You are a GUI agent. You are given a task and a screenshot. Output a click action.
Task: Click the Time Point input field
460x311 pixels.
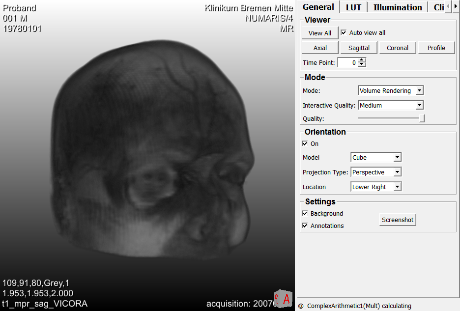[348, 62]
